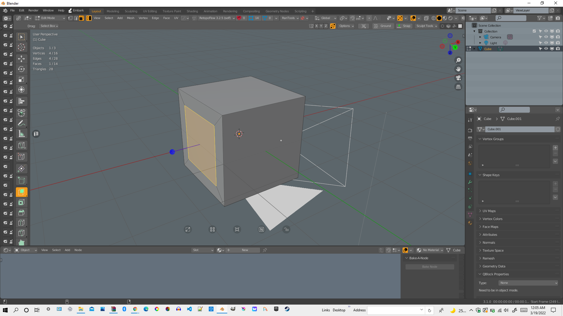563x316 pixels.
Task: Click the Cube.001 mesh name field
Action: (520, 129)
